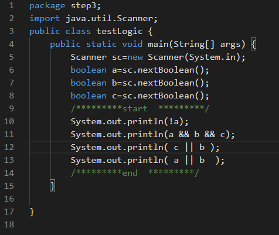Click boolean b declaration line
Screen dimensions: 279x235
click(139, 83)
